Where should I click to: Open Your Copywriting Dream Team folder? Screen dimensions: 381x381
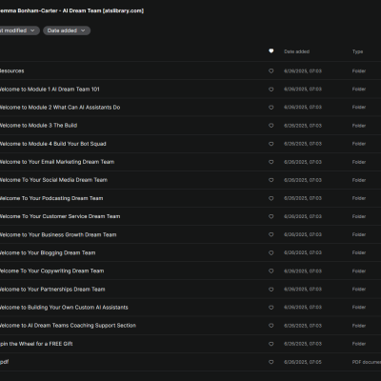51,271
